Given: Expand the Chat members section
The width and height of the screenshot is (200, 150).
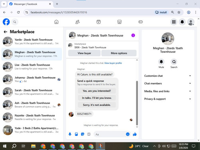Looking at the screenshot, I should [168, 83].
